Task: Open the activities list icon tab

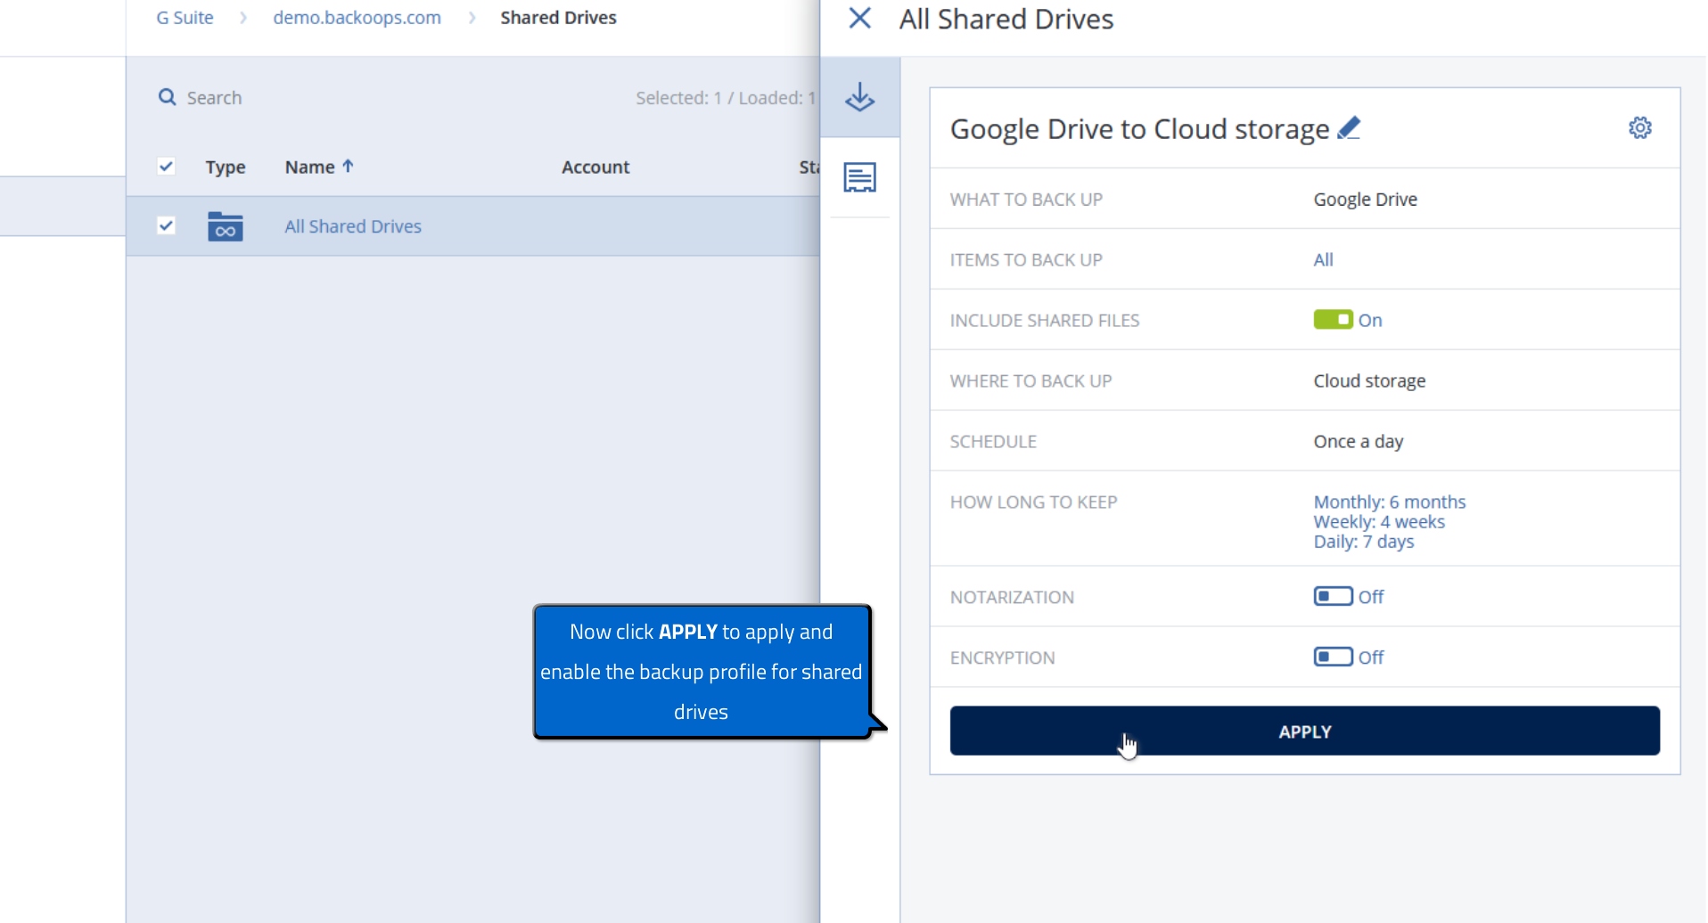Action: [x=859, y=177]
